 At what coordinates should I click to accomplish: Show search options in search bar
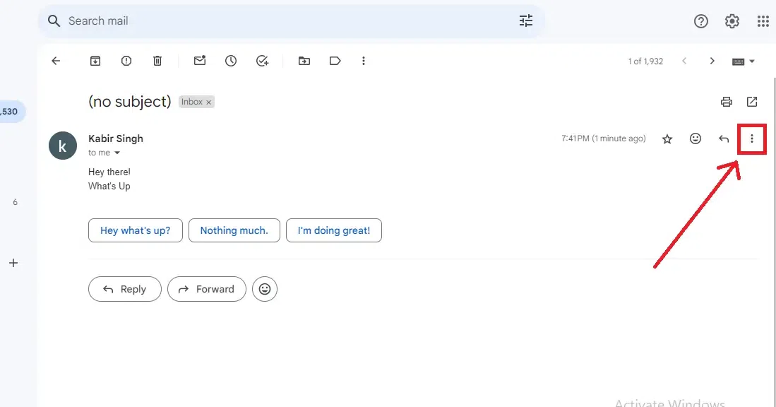[526, 21]
